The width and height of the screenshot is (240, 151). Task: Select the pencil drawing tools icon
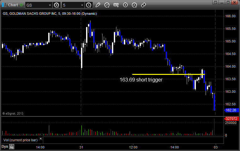tap(98, 5)
